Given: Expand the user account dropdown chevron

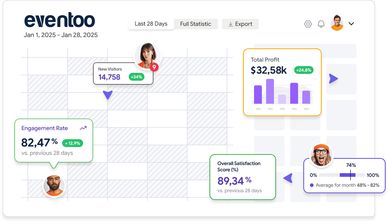Looking at the screenshot, I should click(351, 24).
